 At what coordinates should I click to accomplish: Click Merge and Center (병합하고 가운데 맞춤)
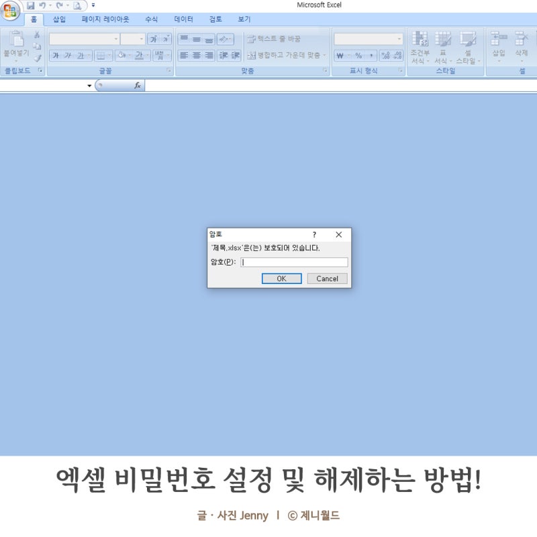(x=287, y=55)
